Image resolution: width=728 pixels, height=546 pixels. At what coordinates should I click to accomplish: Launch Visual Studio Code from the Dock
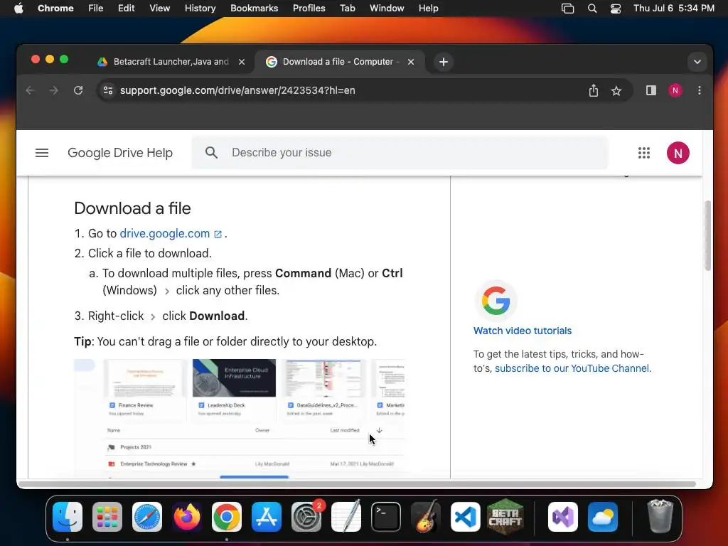tap(466, 517)
